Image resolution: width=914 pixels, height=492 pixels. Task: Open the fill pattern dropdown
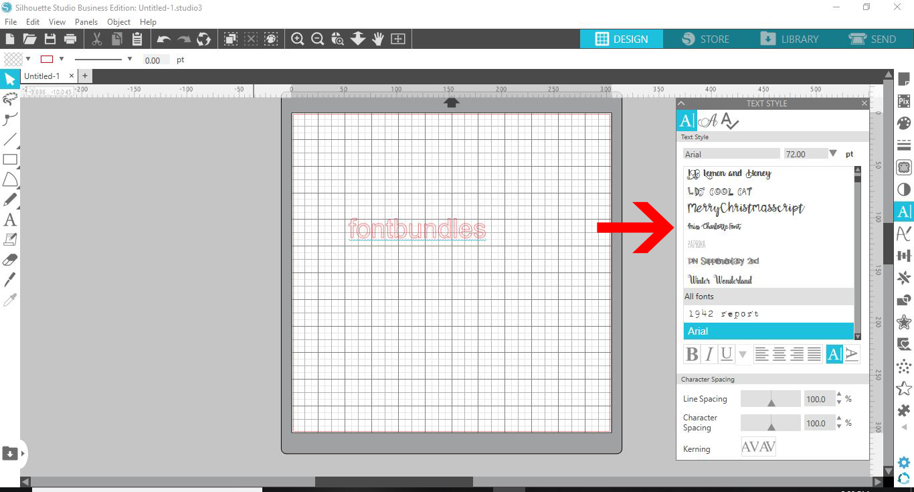28,59
